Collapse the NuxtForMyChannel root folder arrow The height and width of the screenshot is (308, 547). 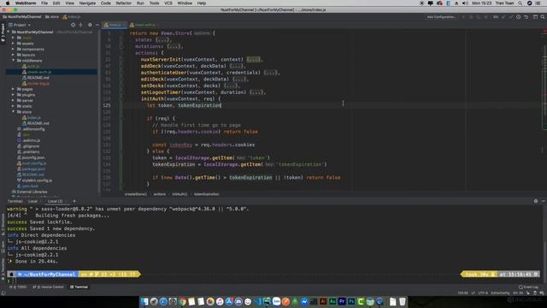point(9,32)
